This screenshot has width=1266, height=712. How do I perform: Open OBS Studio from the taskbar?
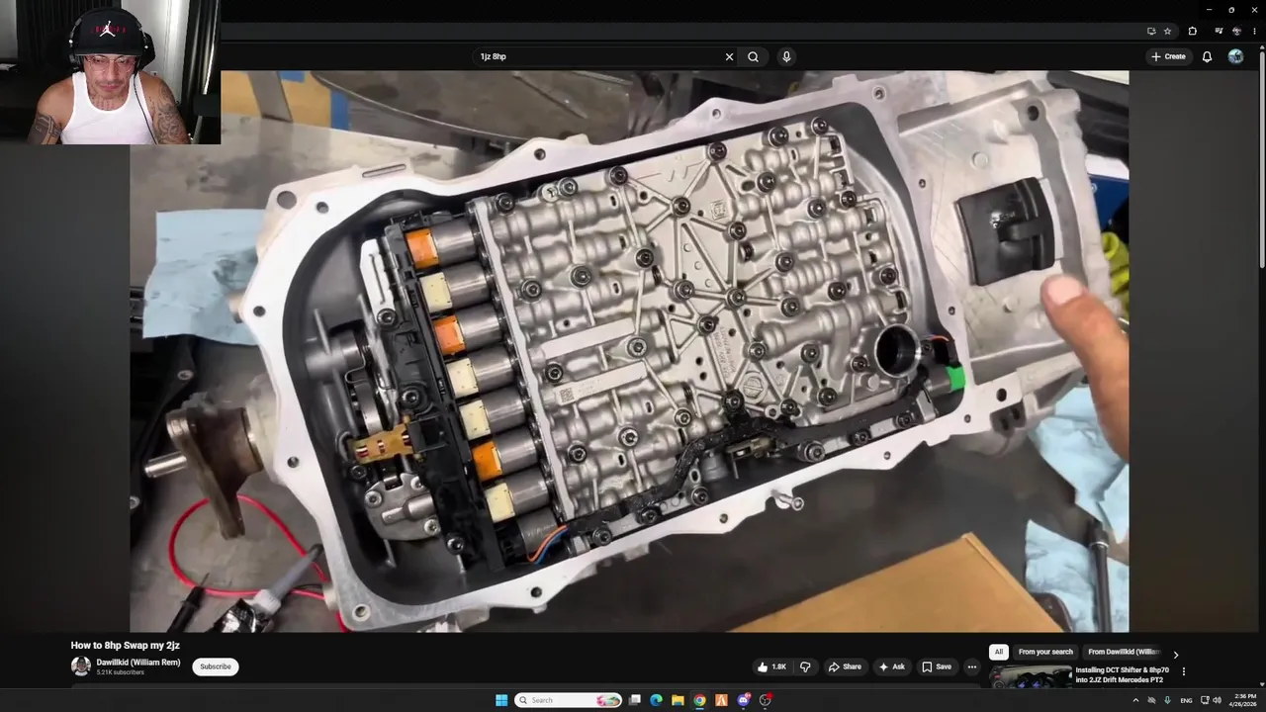click(765, 700)
